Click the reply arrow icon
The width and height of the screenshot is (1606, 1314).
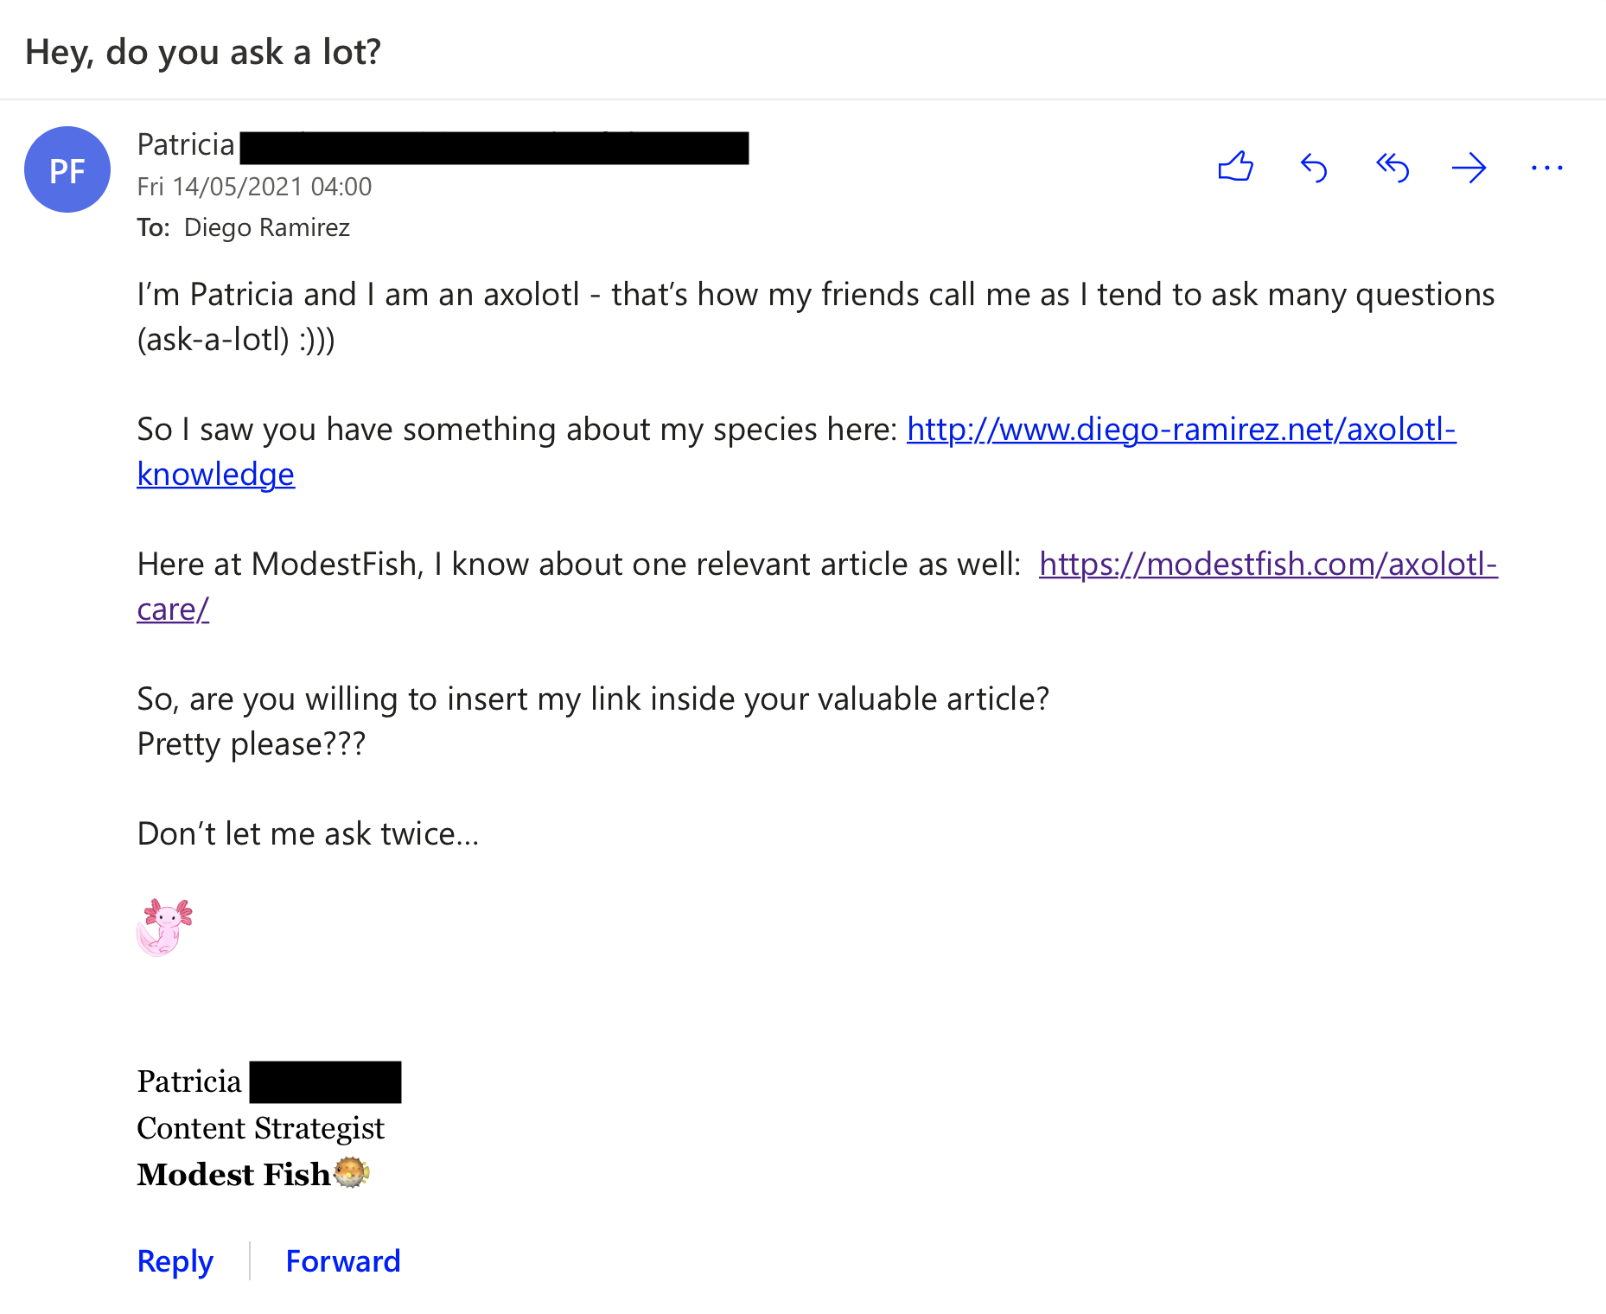(x=1313, y=168)
